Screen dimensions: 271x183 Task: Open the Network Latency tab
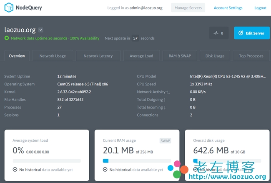coord(98,56)
